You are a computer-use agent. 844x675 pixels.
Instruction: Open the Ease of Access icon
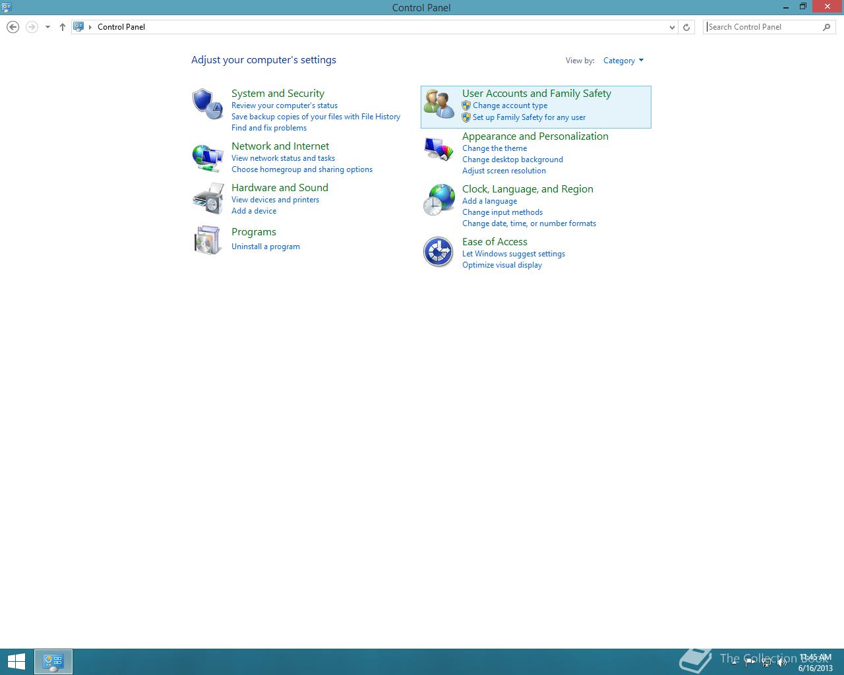pos(438,252)
